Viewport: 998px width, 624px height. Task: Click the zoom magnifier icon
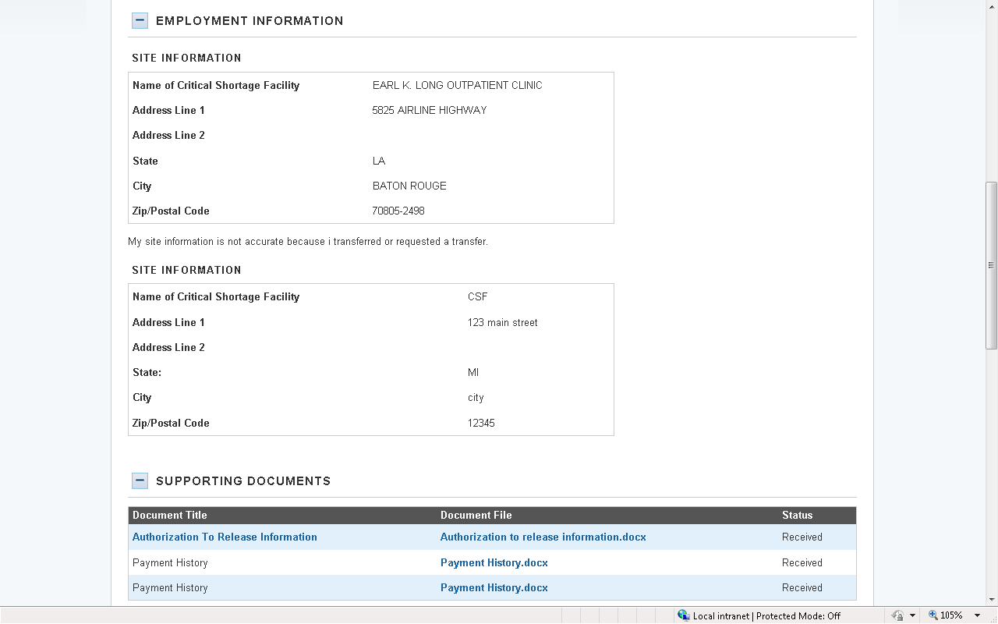pos(933,615)
